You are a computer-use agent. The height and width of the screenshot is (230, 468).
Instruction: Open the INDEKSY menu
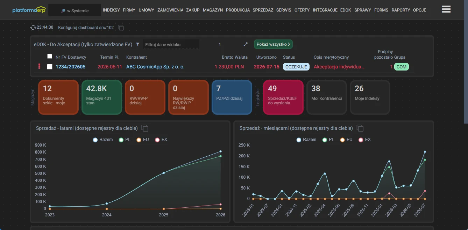coord(111,10)
